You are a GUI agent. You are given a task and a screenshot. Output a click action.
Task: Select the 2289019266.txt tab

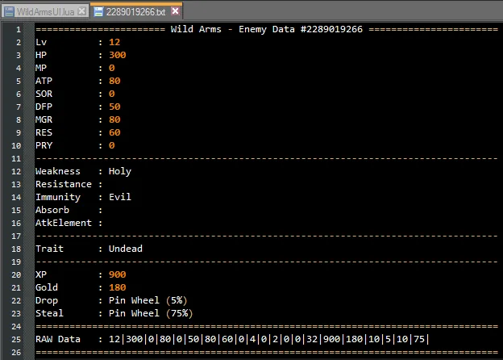pyautogui.click(x=136, y=12)
